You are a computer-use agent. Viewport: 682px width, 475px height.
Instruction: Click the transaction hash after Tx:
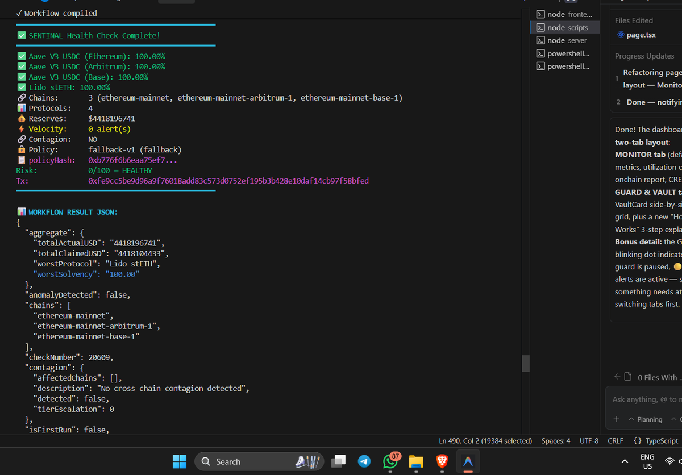tap(228, 181)
